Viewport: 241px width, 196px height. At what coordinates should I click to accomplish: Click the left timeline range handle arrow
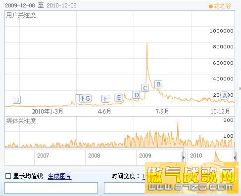(x=184, y=157)
